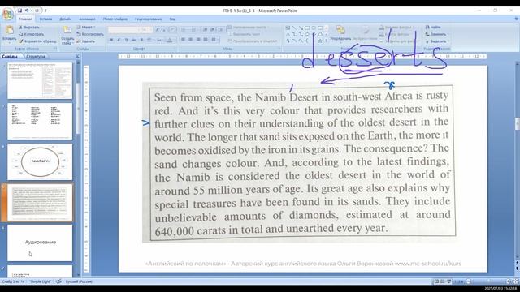Click the spell-check icon in status bar
The width and height of the screenshot is (520, 292).
pyautogui.click(x=58, y=281)
